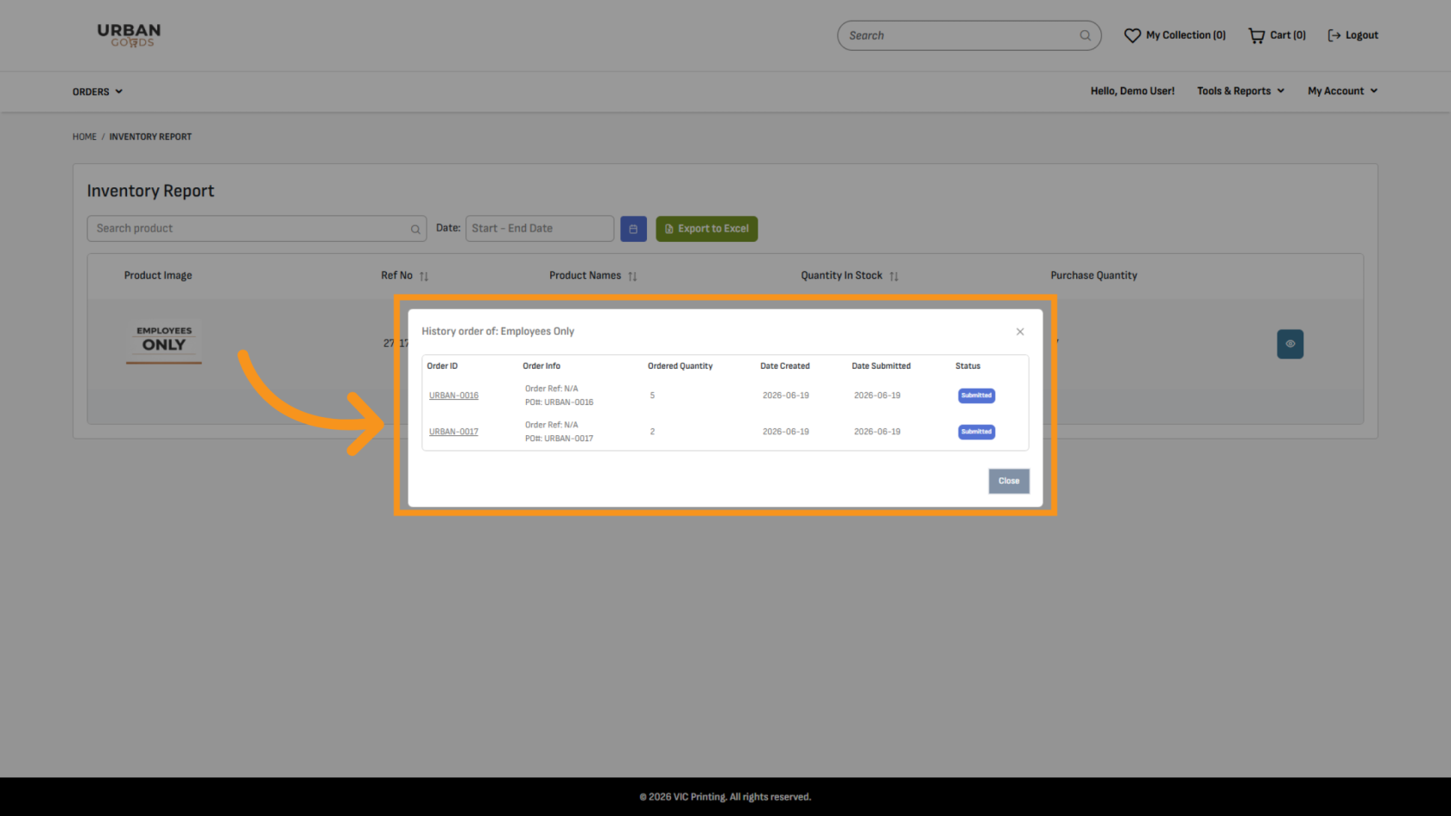Sort by Product Names column arrows
Viewport: 1451px width, 816px height.
pyautogui.click(x=632, y=276)
